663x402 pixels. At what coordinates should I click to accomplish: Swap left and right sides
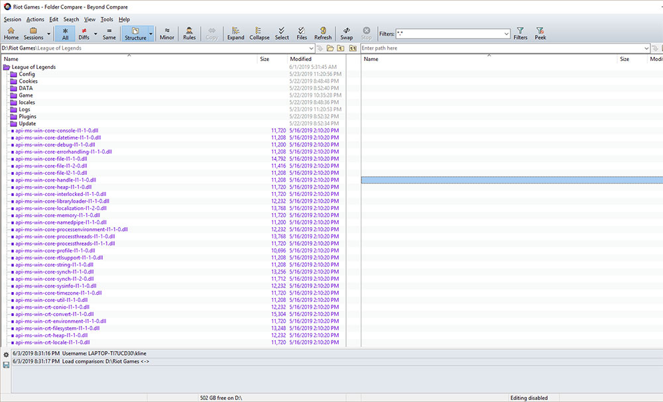[346, 33]
